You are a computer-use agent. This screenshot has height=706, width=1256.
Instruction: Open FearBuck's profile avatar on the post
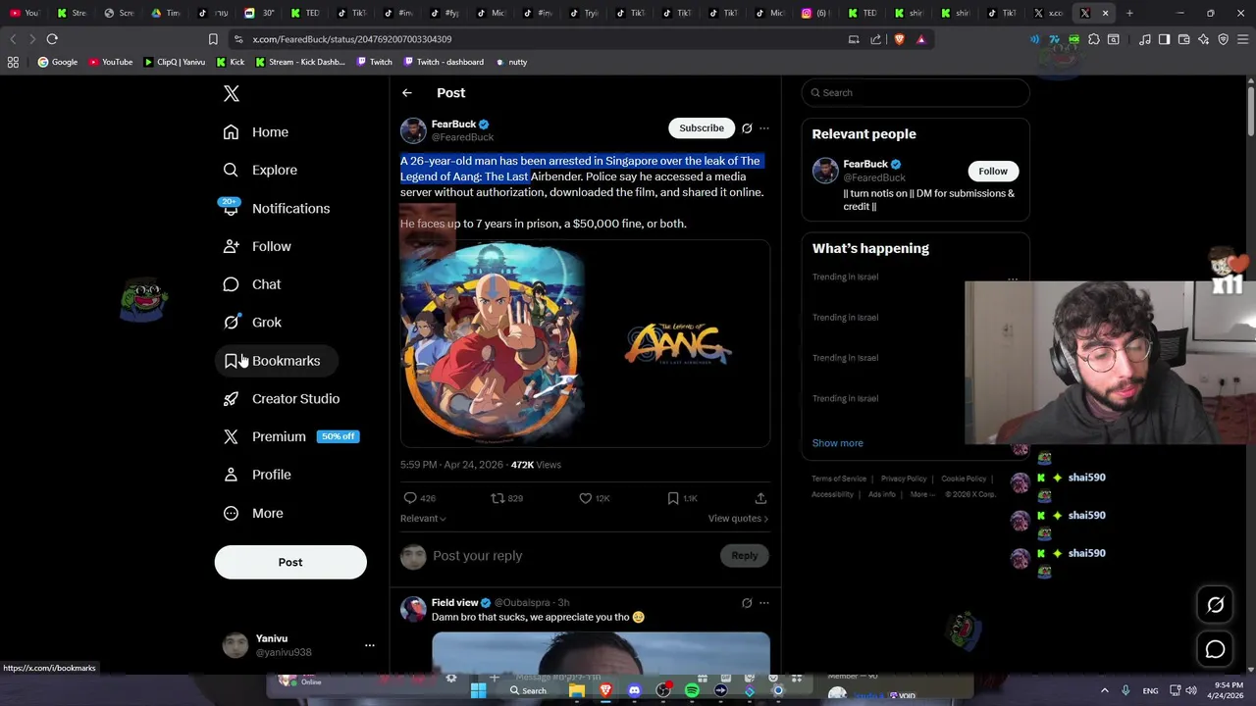(413, 130)
